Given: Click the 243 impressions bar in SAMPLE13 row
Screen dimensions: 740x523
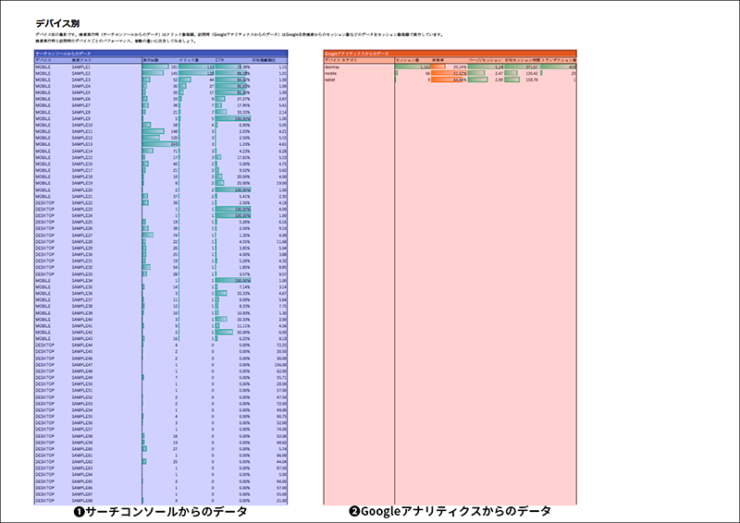Looking at the screenshot, I should (160, 144).
